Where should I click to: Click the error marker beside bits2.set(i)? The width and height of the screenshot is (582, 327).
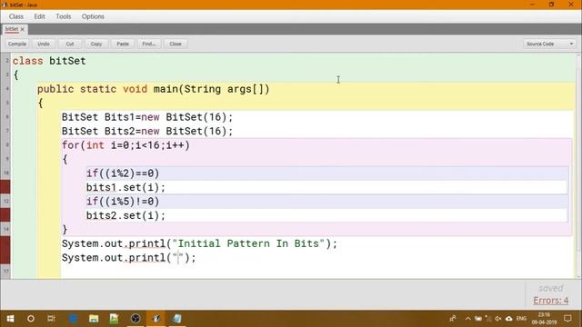coord(5,215)
